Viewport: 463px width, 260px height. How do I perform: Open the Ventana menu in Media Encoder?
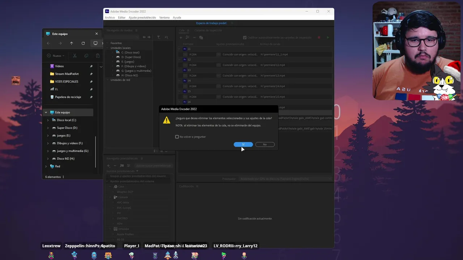pyautogui.click(x=164, y=17)
